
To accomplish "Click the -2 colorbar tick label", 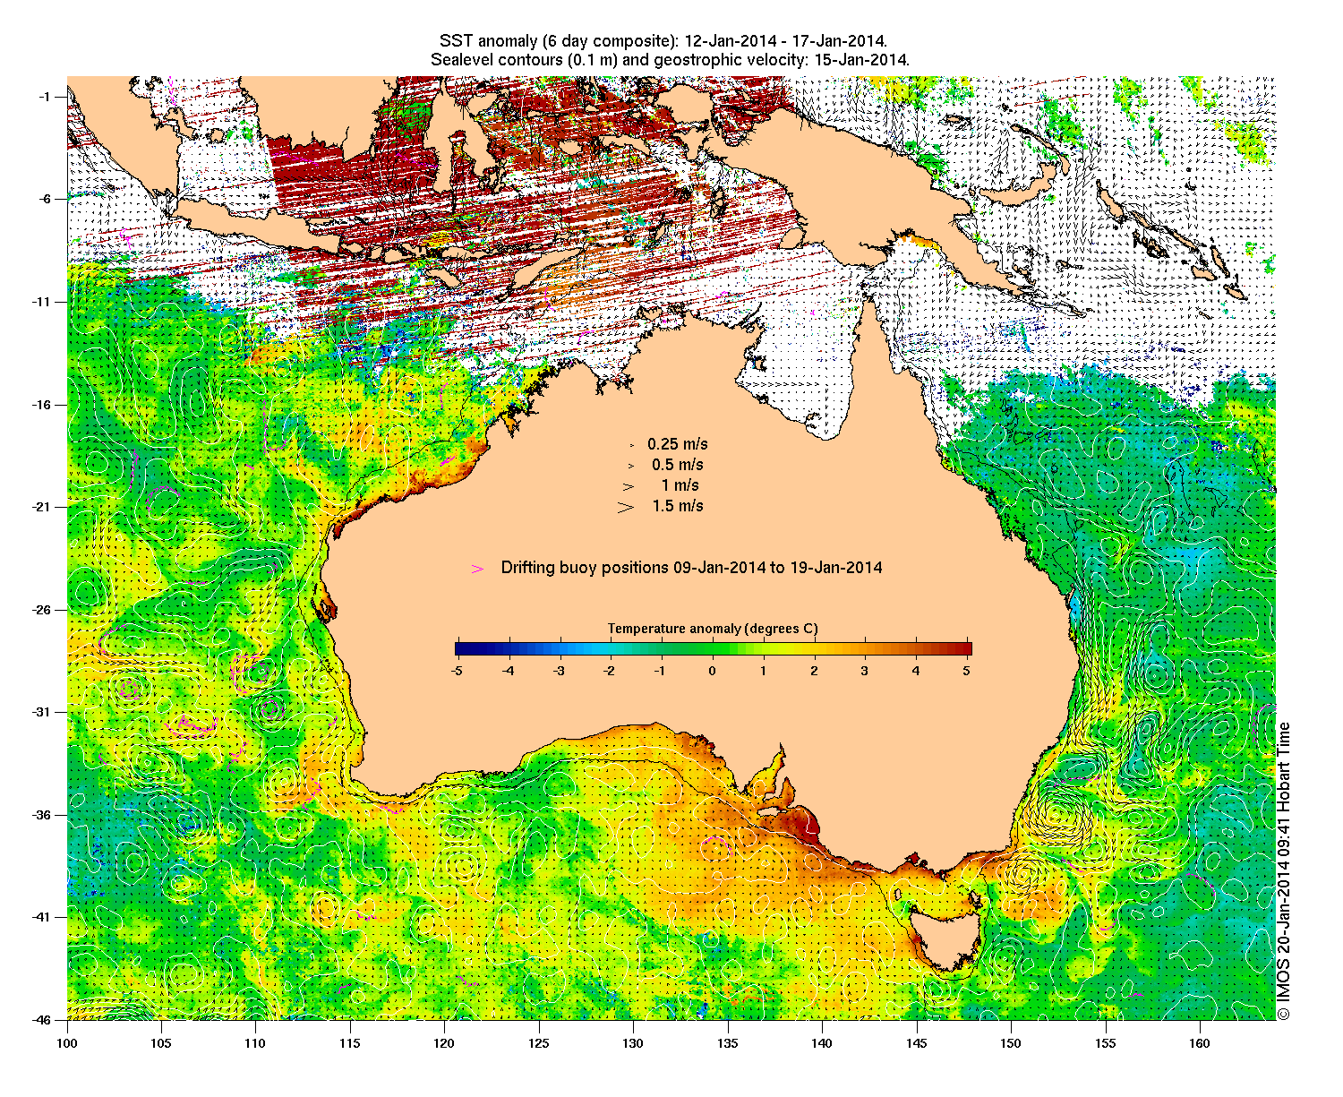I will [x=610, y=670].
